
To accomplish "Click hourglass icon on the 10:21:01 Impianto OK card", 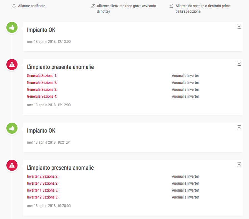I will point(239,127).
